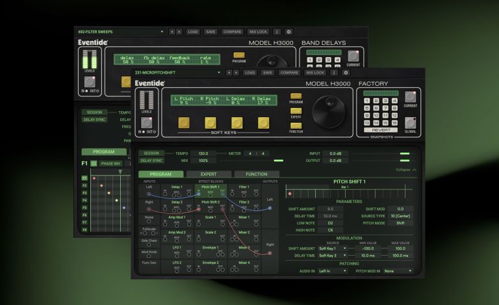Click third soft key under L Delay
499x305 pixels.
[x=237, y=123]
